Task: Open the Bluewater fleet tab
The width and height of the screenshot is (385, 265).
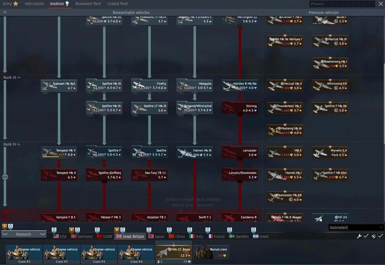Action: pyautogui.click(x=88, y=4)
